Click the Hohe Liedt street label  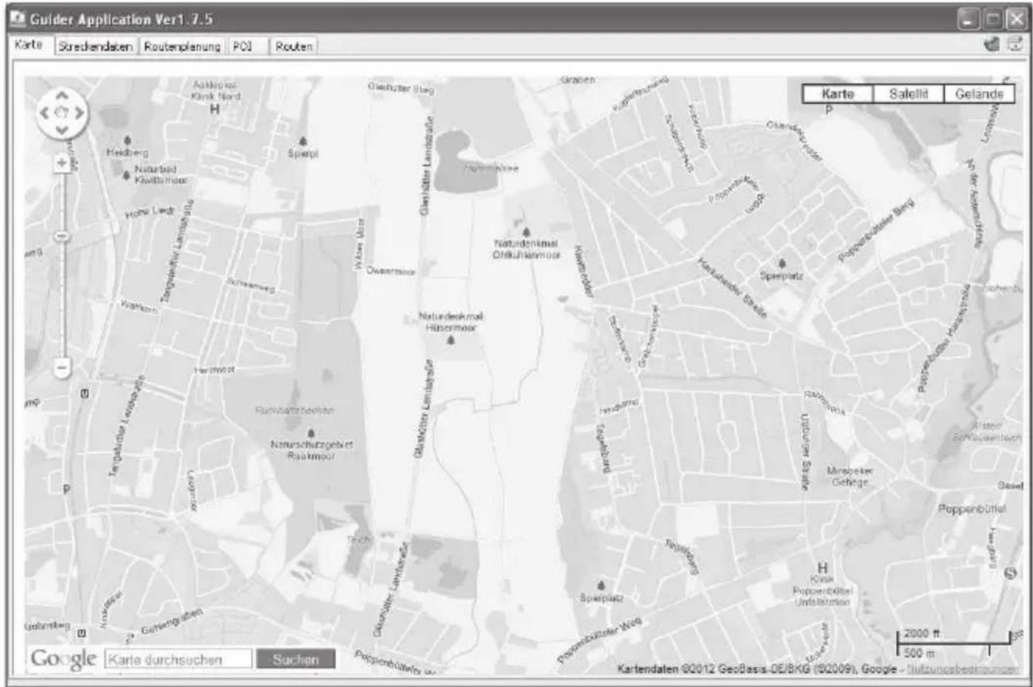[x=149, y=212]
